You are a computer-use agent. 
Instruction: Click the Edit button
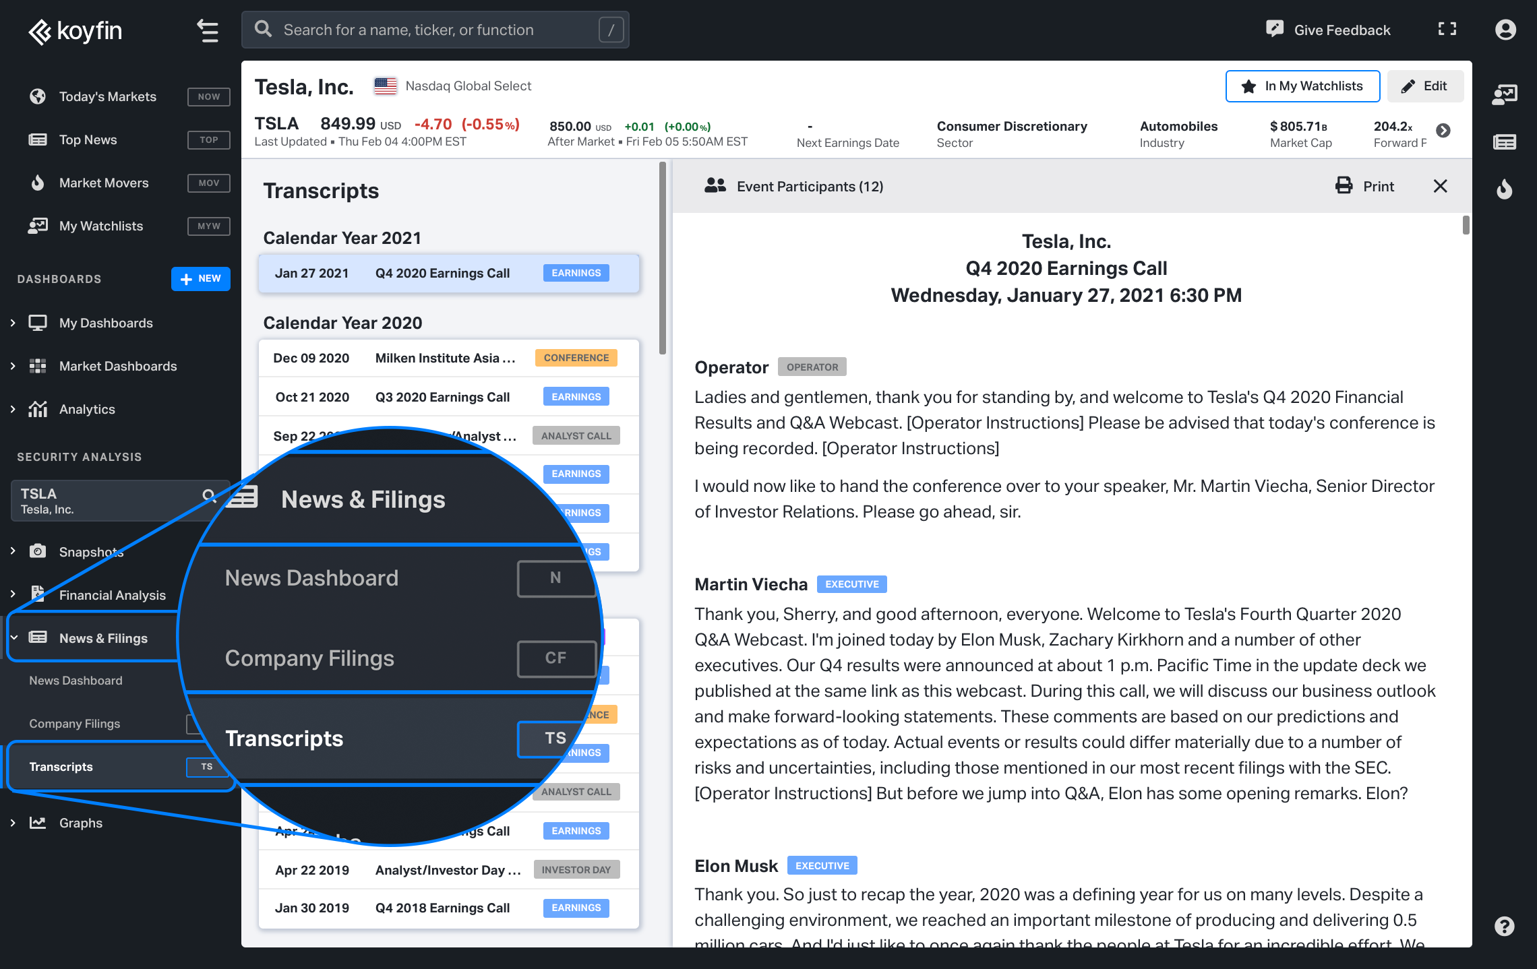pyautogui.click(x=1424, y=86)
